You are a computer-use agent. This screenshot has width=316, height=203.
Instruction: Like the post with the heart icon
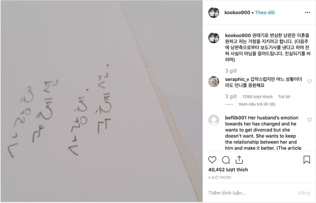[x=212, y=160]
